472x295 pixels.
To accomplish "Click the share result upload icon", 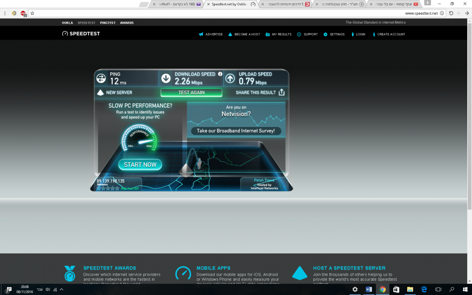I will [x=281, y=92].
